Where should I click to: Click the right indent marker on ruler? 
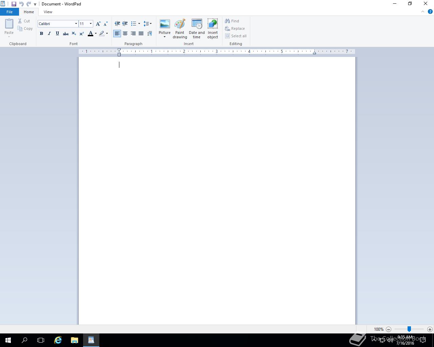pyautogui.click(x=314, y=53)
